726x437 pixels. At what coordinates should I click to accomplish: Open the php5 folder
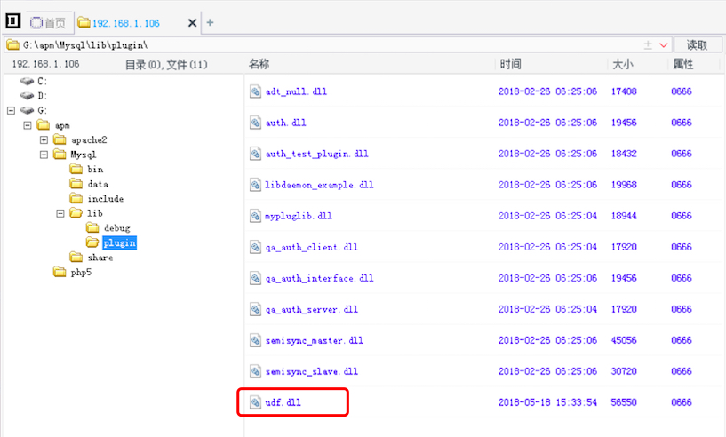tap(73, 272)
